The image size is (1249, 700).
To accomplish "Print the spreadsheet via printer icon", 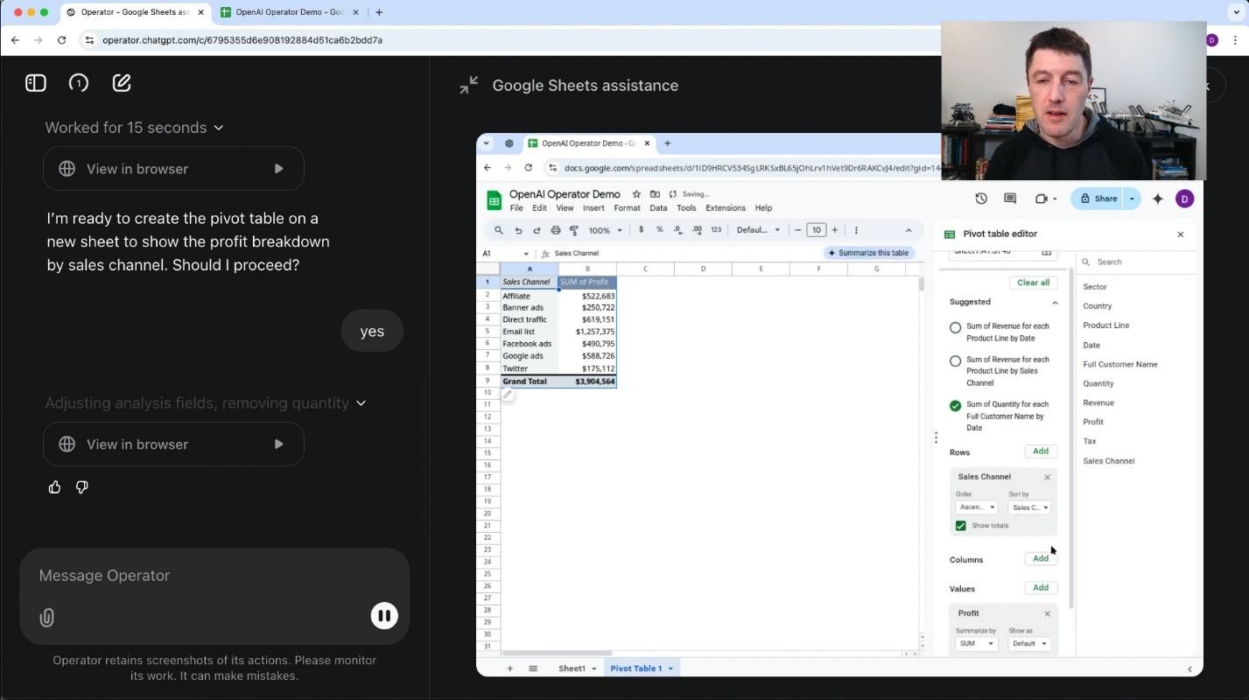I will (556, 230).
